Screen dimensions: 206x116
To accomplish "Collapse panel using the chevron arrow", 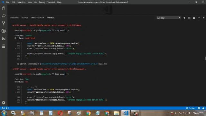I will point(199,18).
